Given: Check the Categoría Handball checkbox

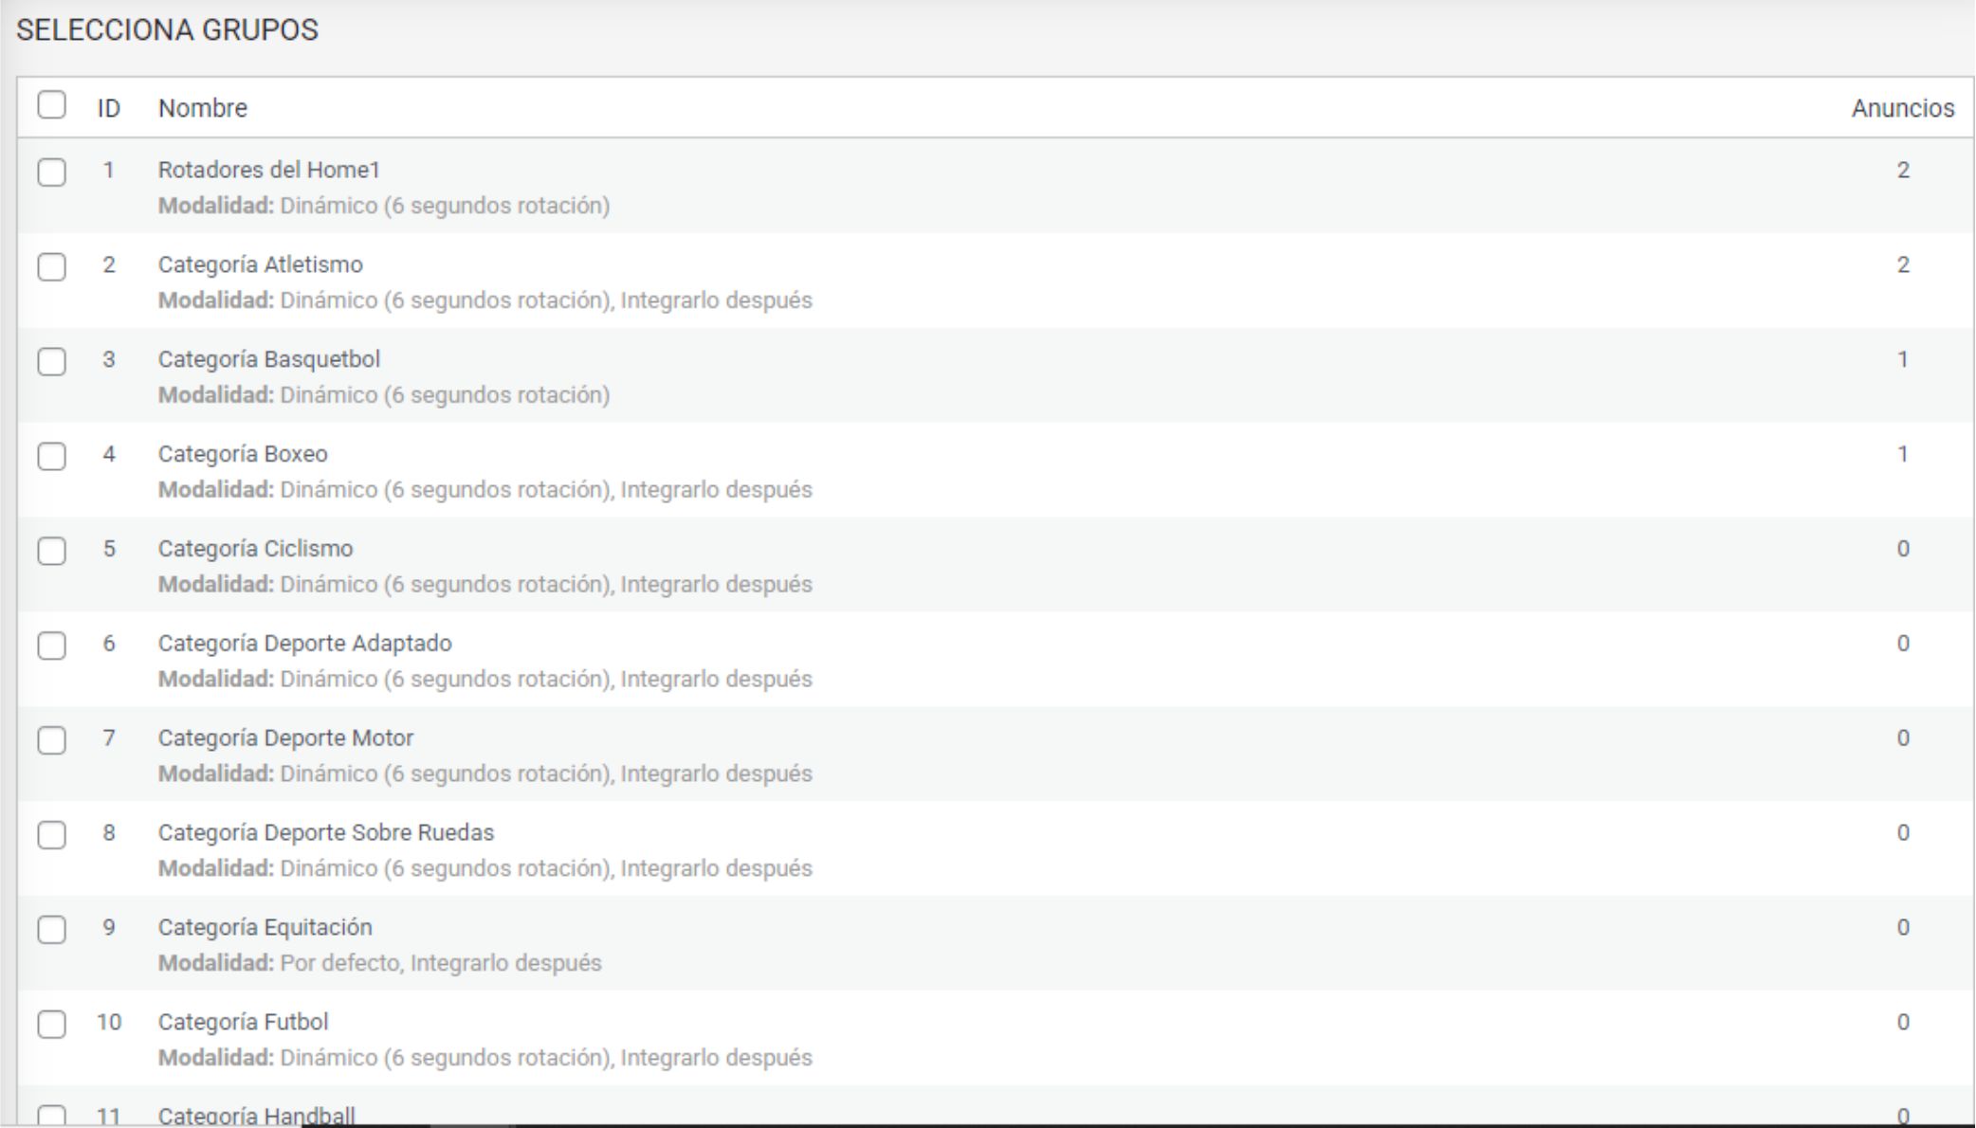Looking at the screenshot, I should tap(52, 1116).
